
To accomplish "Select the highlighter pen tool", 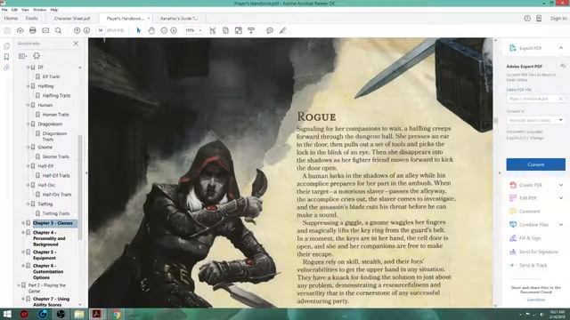I will pyautogui.click(x=282, y=30).
